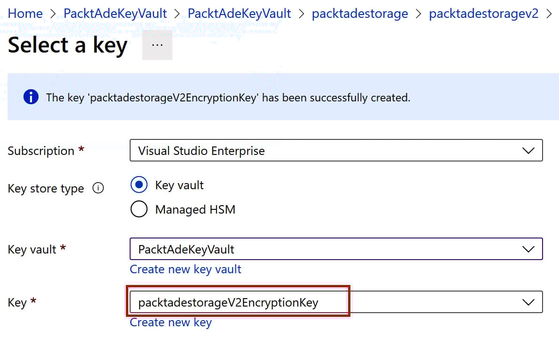Open first PacktAdeKeyVault breadcrumb link
The image size is (559, 338).
pos(115,14)
